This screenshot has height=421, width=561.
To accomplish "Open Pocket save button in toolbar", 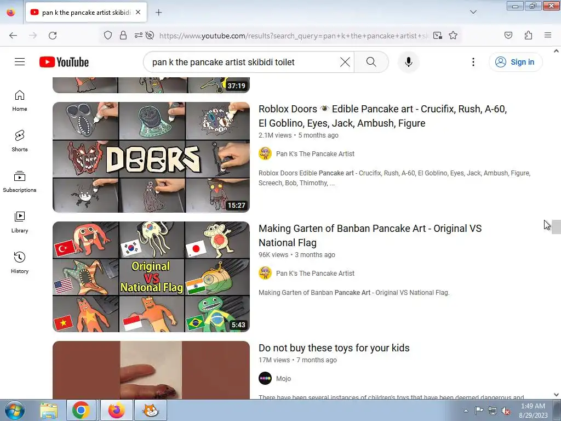I will [x=508, y=35].
